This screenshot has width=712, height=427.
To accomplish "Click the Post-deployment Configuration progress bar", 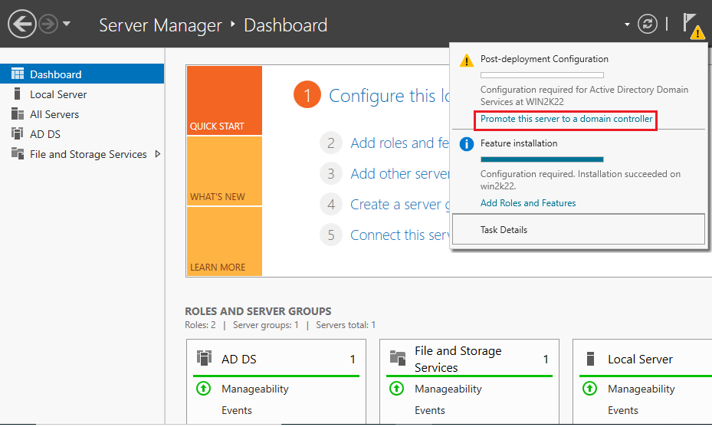I will coord(542,75).
